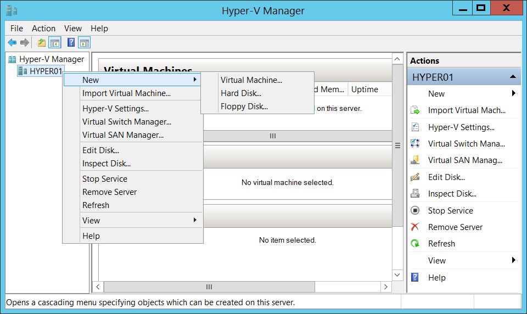Open the Action menu in the menu bar

pos(44,29)
